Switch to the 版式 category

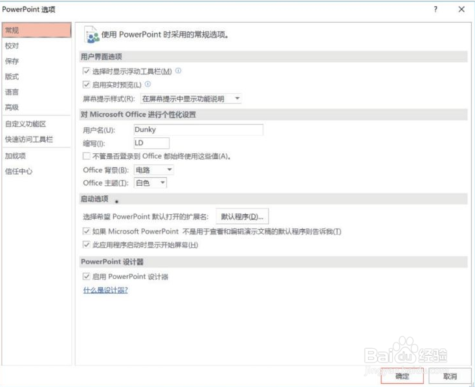click(x=37, y=76)
